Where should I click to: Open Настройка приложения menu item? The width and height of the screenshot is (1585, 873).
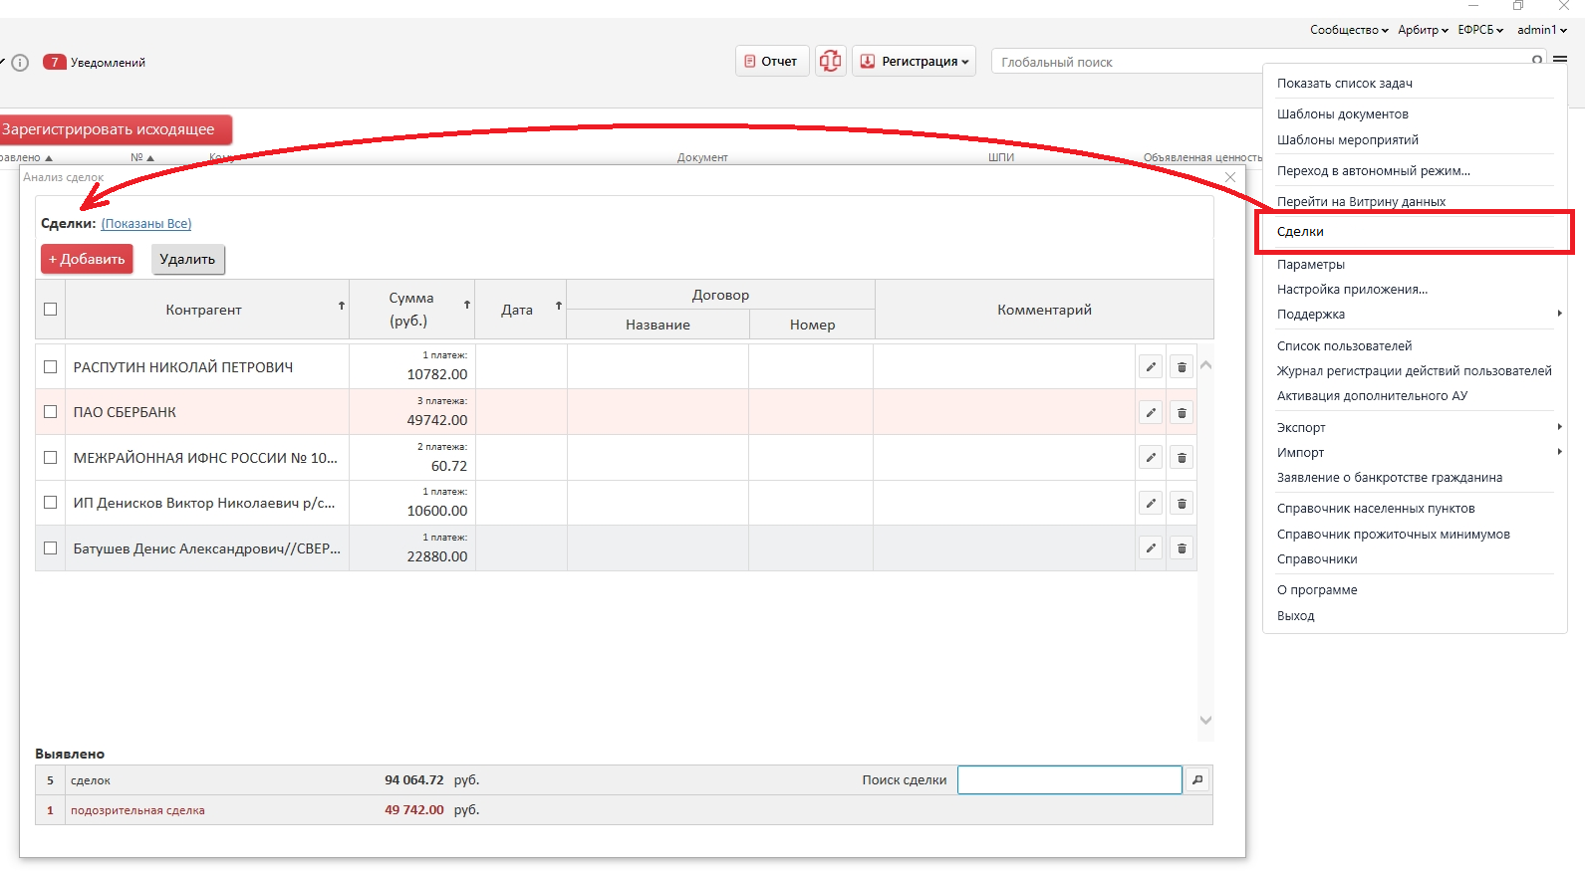pos(1352,290)
